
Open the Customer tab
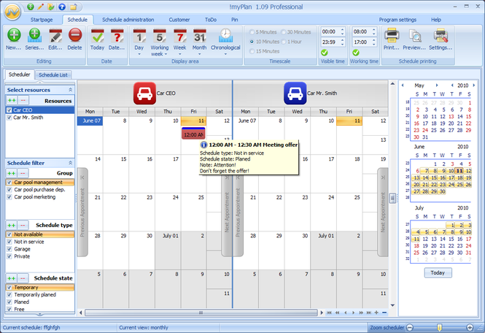tap(179, 20)
